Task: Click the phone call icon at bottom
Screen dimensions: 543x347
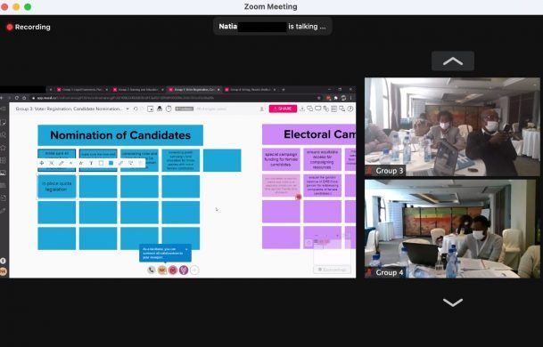Action: click(x=151, y=270)
